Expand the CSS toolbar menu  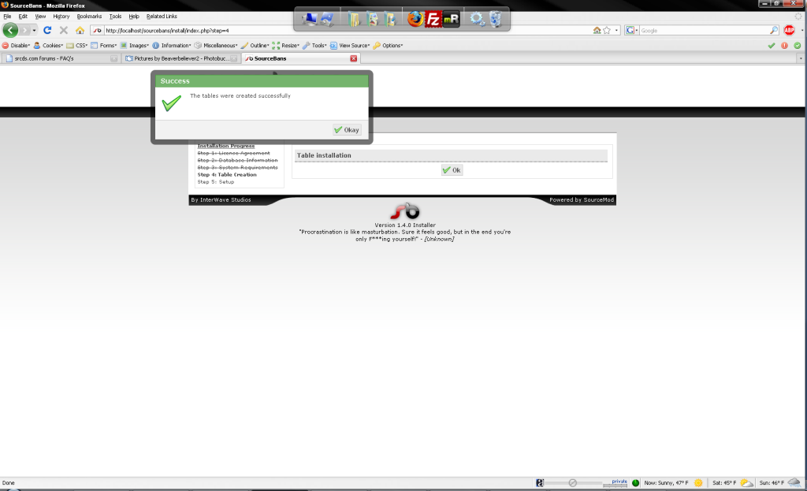click(77, 45)
